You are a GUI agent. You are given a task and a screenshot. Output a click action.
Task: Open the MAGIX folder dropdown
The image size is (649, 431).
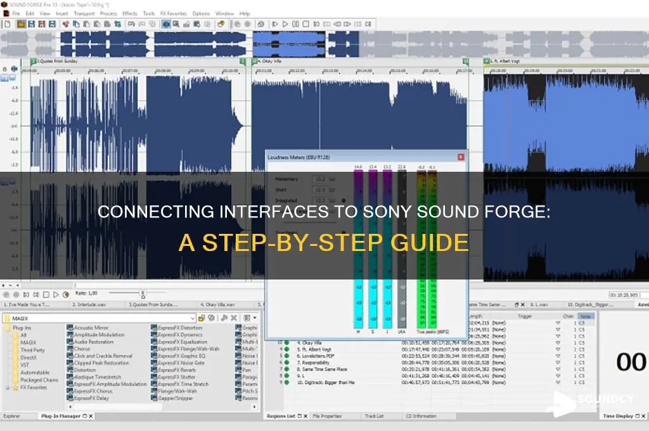tap(193, 318)
